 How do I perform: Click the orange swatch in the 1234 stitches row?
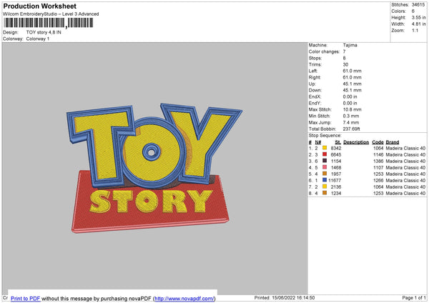click(x=325, y=193)
